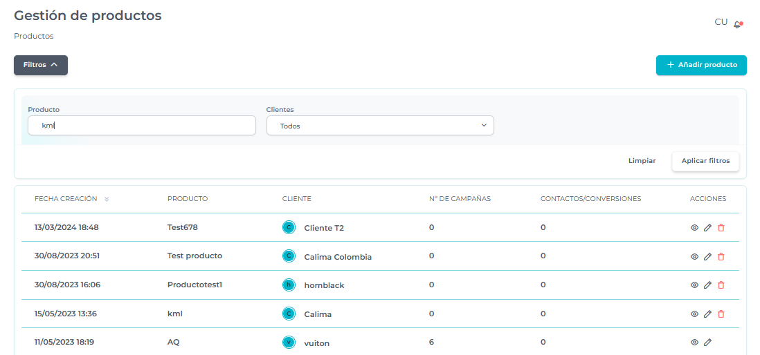View the AQ product via eye icon
This screenshot has width=760, height=355.
click(x=694, y=342)
